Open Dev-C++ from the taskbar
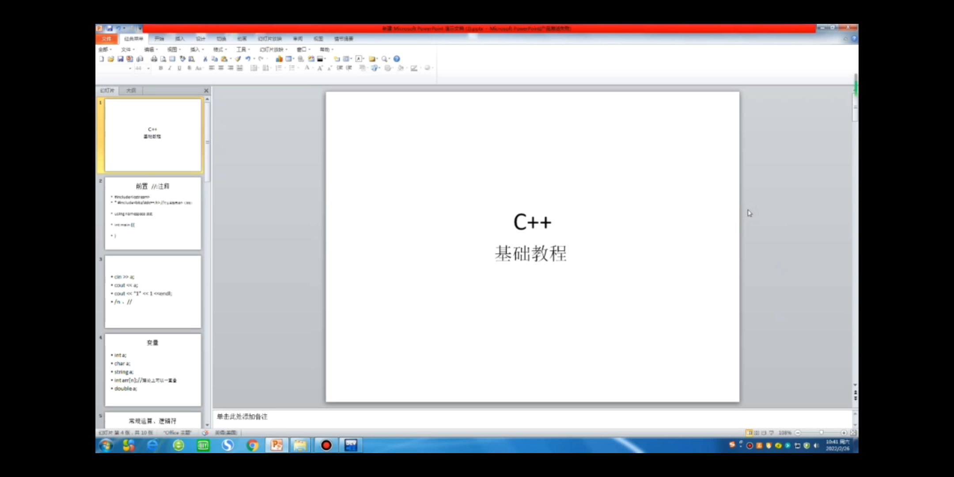This screenshot has width=954, height=477. [351, 445]
